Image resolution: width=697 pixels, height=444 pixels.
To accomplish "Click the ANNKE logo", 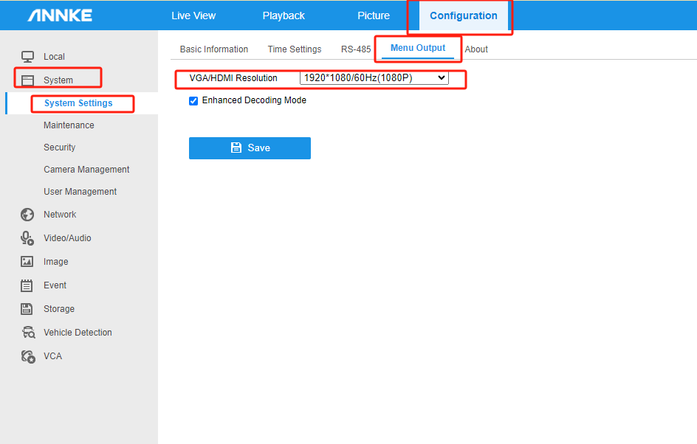I will (60, 15).
